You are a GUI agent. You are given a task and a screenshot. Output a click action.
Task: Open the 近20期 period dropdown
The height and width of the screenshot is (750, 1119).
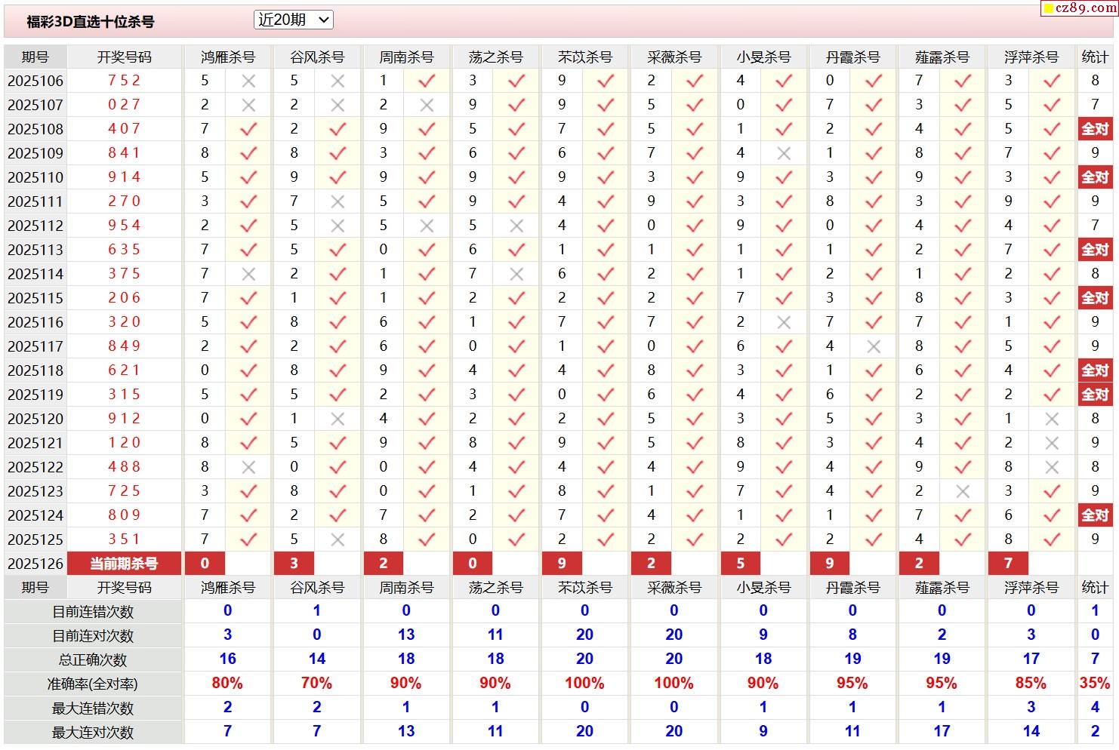294,20
